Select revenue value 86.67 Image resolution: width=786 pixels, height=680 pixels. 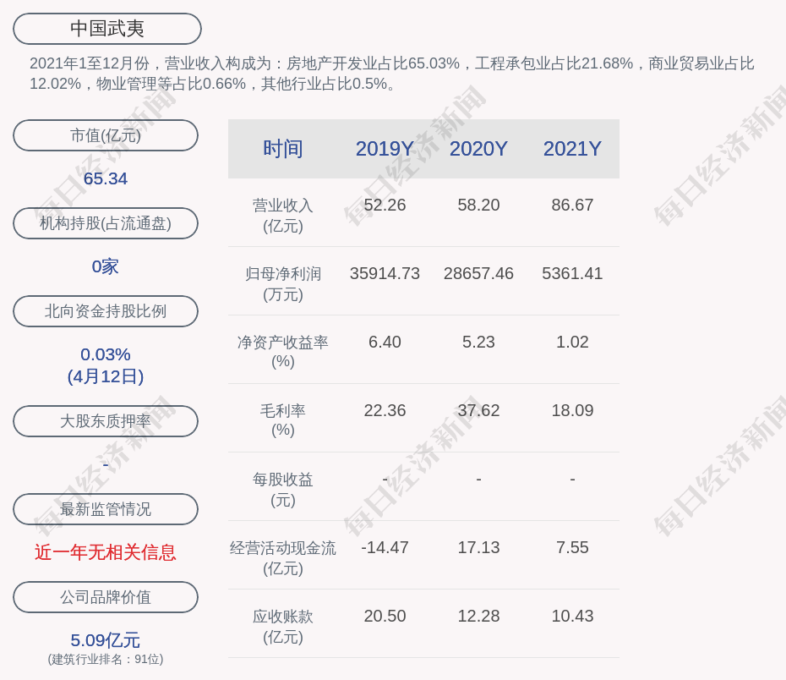572,206
